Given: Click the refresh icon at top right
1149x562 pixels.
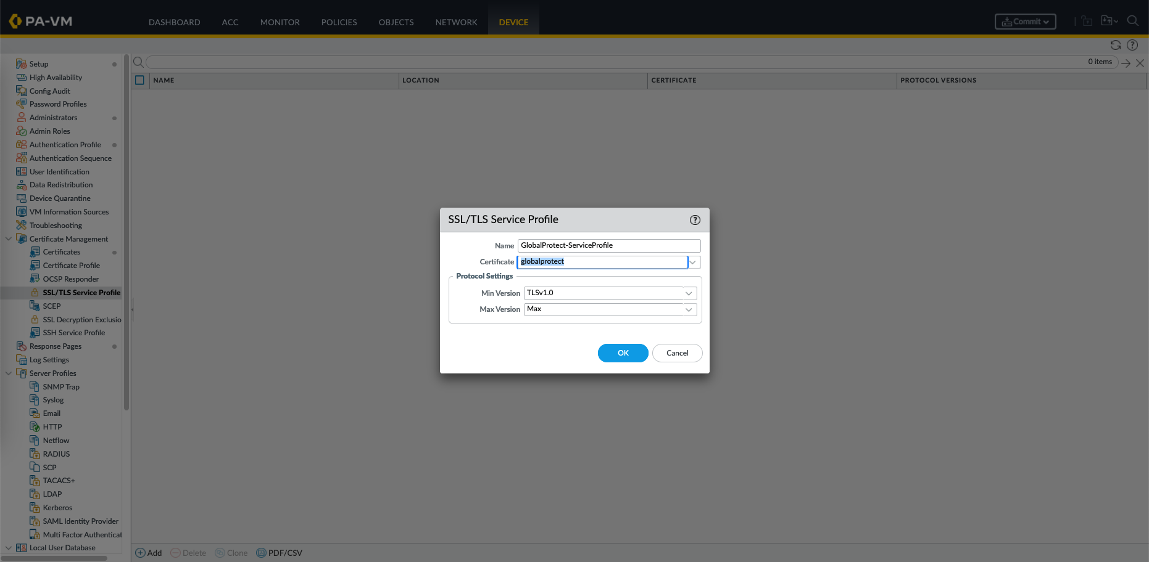Looking at the screenshot, I should 1115,45.
